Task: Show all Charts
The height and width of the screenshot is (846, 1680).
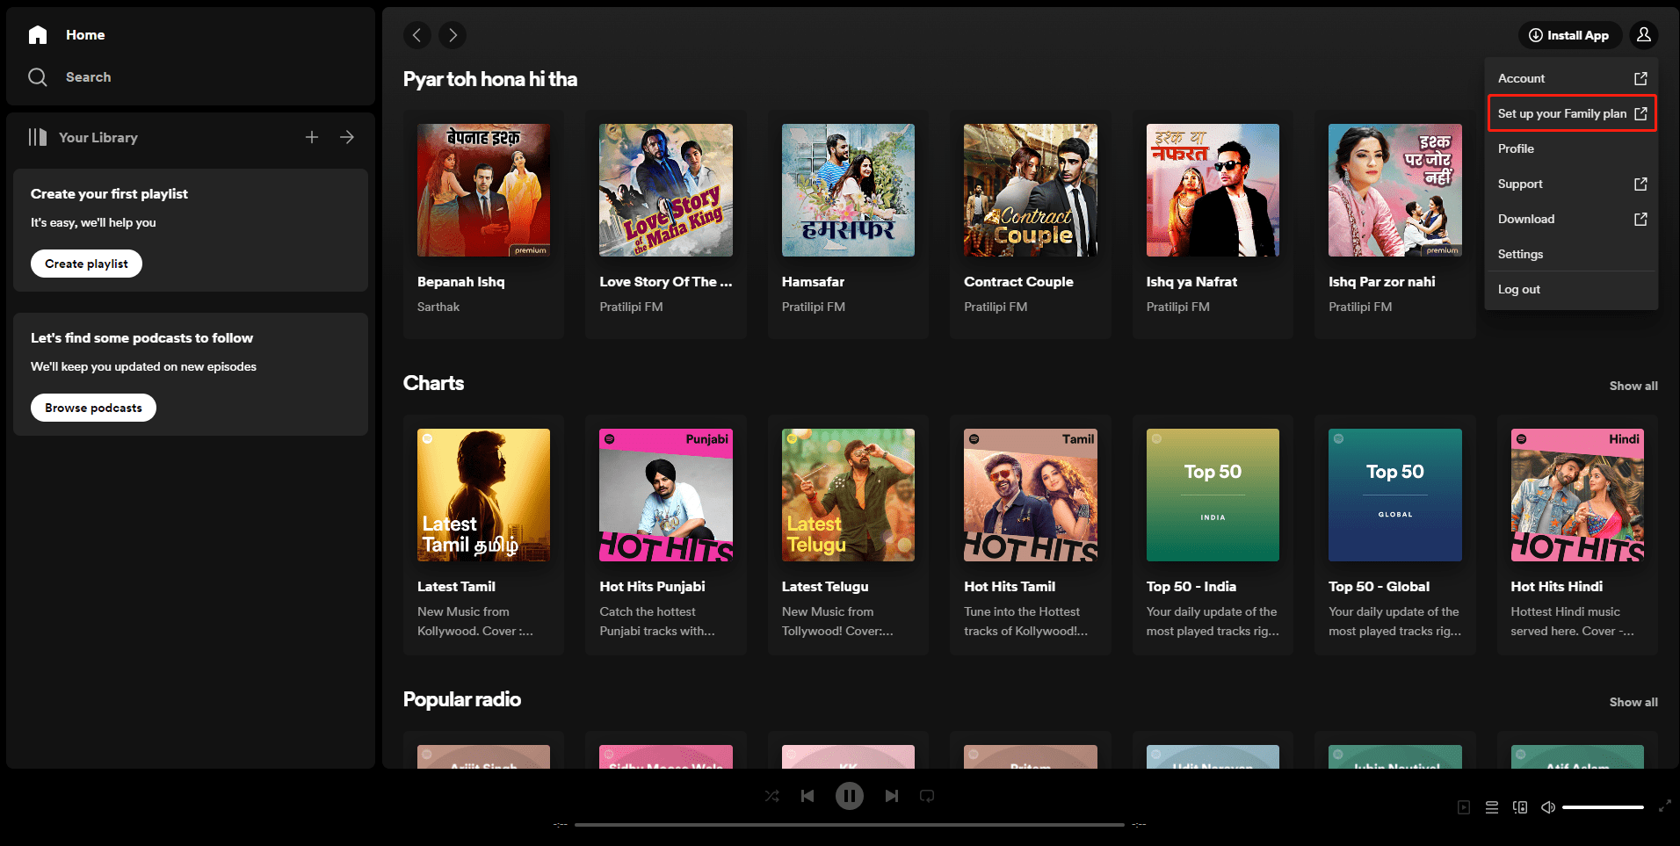Action: [1633, 386]
